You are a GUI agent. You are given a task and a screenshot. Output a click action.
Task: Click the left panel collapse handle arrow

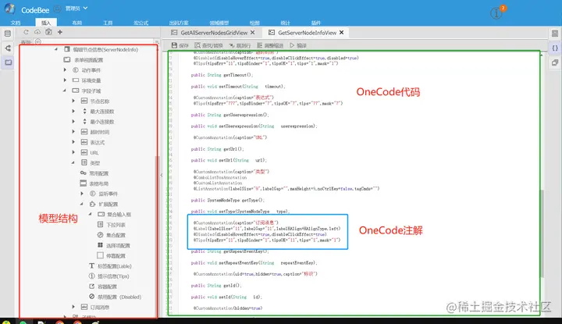[x=162, y=175]
